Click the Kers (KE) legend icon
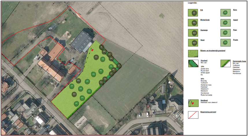Screen dimensions: 248x136 [225, 13]
